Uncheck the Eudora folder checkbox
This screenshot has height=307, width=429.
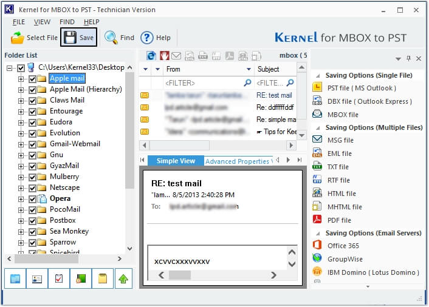(32, 123)
